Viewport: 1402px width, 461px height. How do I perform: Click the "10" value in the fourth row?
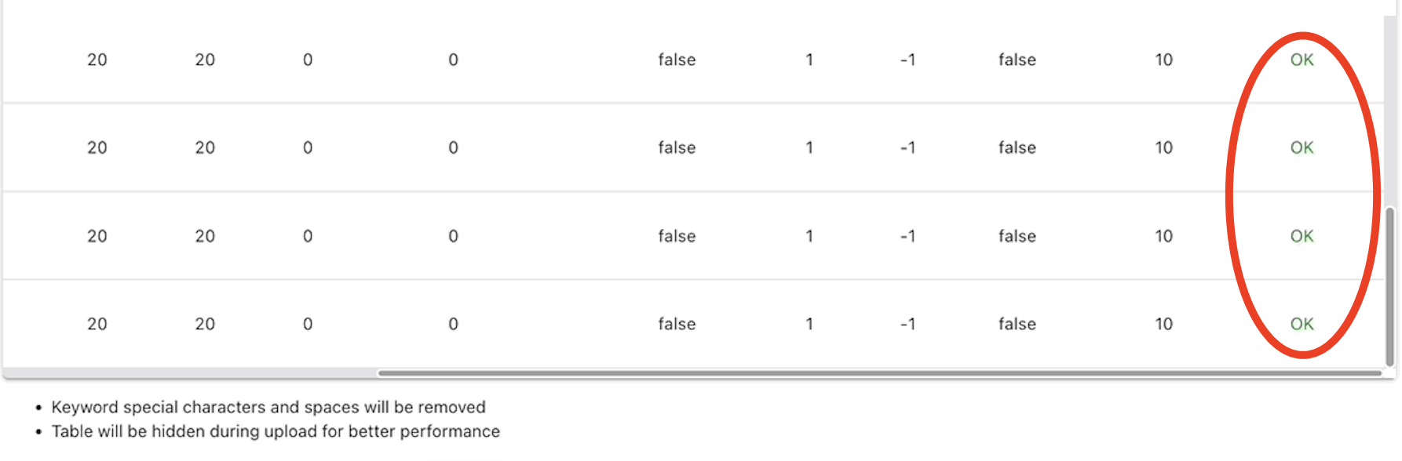pyautogui.click(x=1164, y=324)
